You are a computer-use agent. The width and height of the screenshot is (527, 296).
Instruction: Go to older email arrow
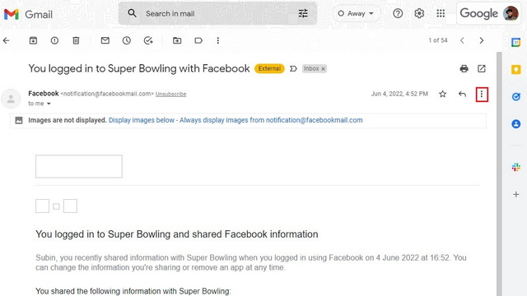pyautogui.click(x=482, y=40)
